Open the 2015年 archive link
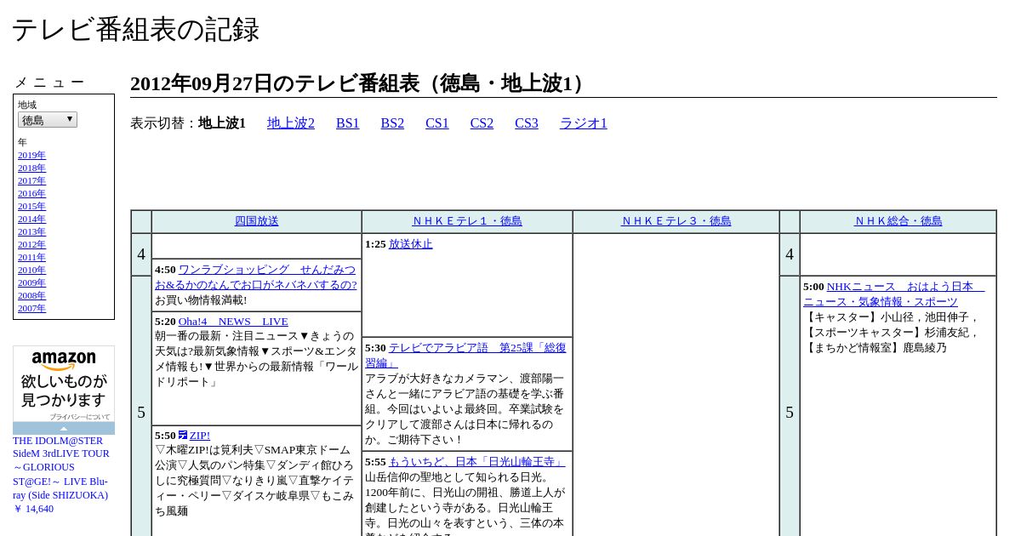The height and width of the screenshot is (536, 1021). pos(31,206)
